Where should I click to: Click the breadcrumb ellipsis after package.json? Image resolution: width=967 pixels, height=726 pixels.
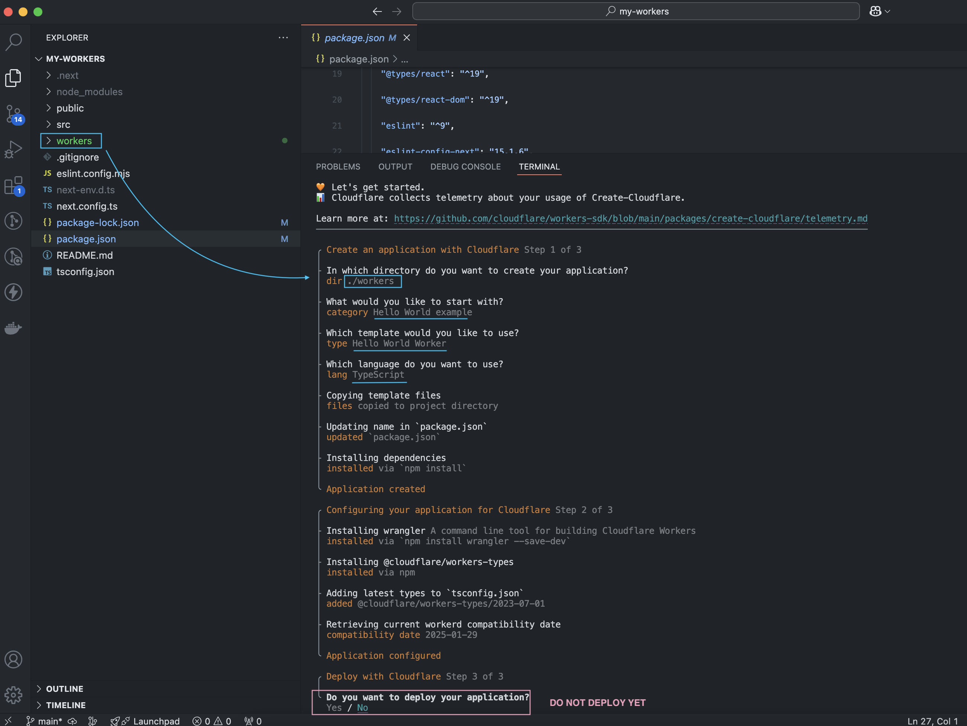(405, 59)
